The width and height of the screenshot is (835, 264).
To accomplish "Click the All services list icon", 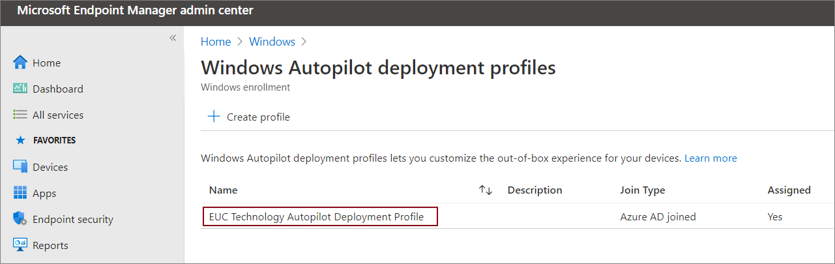I will (20, 115).
